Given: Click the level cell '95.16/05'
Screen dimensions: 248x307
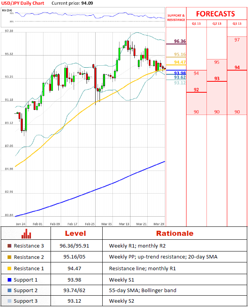Looking at the screenshot, I should pyautogui.click(x=74, y=257).
